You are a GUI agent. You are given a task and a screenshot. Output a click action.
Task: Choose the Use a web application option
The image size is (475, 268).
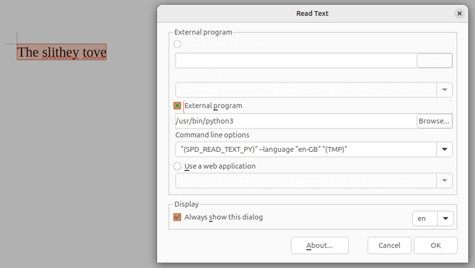click(x=177, y=166)
